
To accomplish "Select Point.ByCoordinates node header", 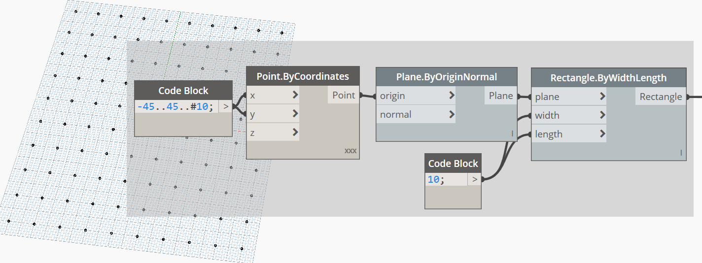I will 303,76.
